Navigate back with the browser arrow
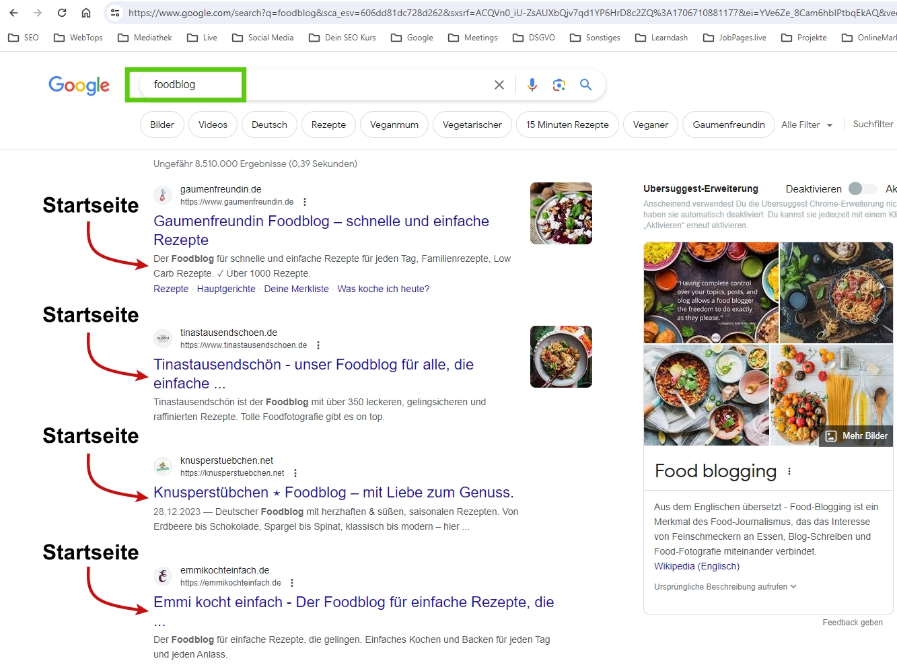The image size is (897, 665). coord(13,11)
